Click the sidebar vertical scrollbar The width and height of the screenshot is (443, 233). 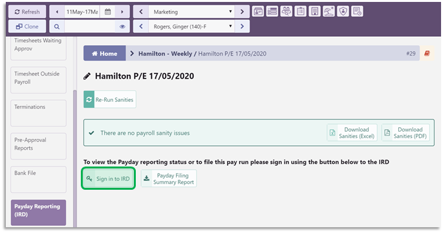tap(75, 158)
